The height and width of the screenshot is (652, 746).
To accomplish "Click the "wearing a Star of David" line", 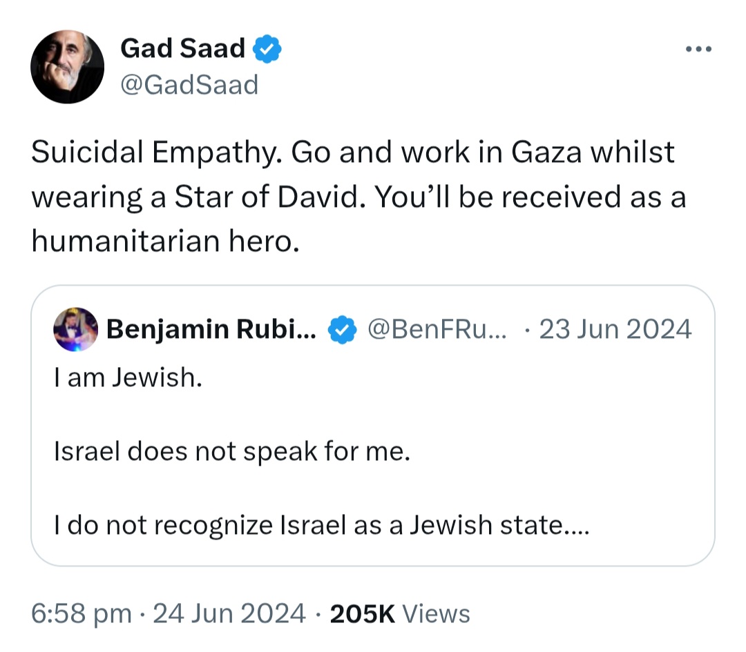I will [x=197, y=198].
